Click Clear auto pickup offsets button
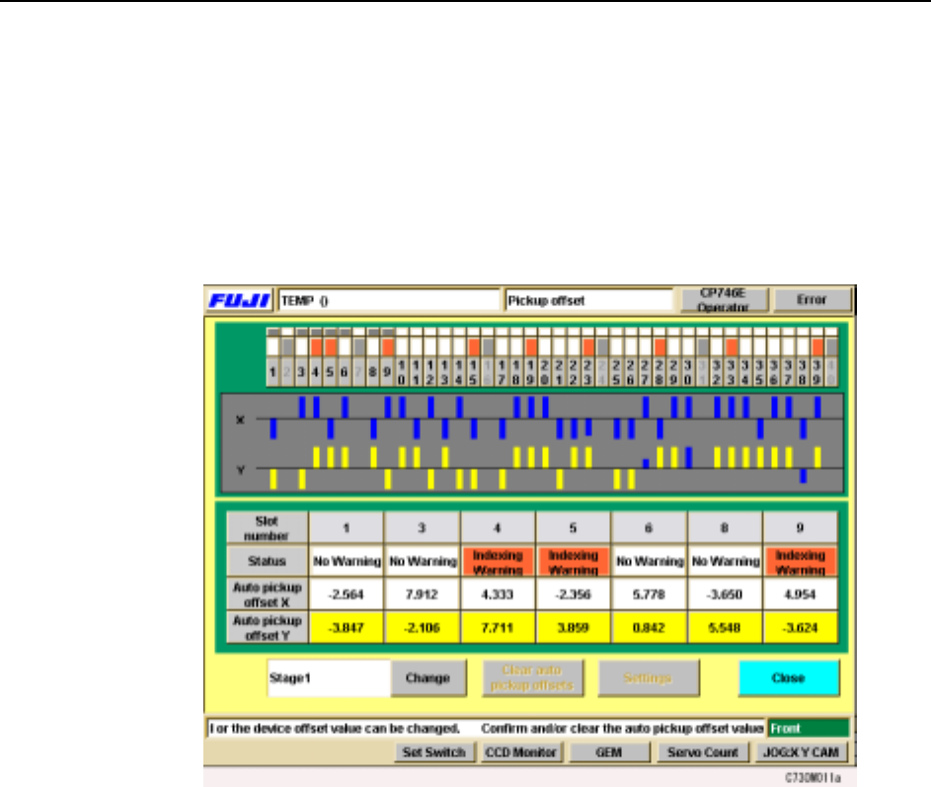Image resolution: width=931 pixels, height=787 pixels. click(x=532, y=677)
